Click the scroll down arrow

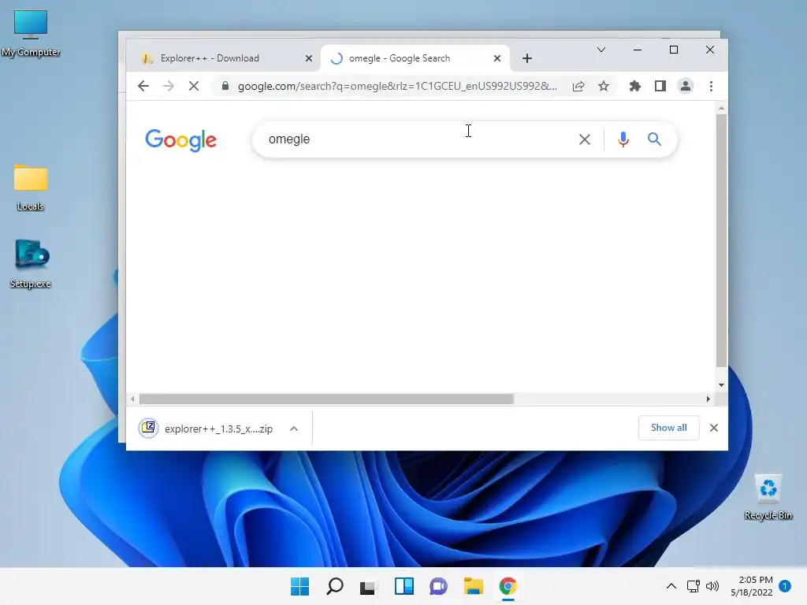(x=722, y=384)
